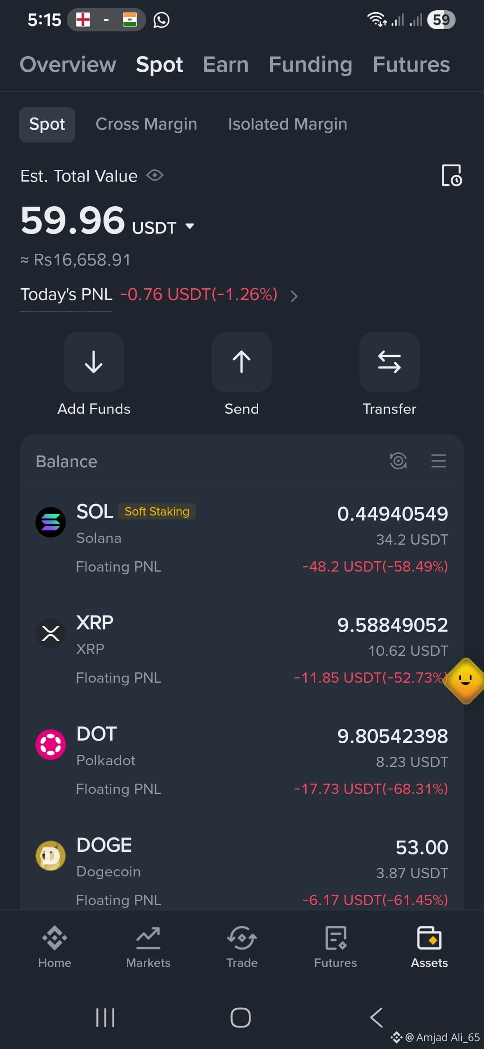Image resolution: width=484 pixels, height=1049 pixels.
Task: Toggle the Est. Total Value eye icon
Action: (x=155, y=175)
